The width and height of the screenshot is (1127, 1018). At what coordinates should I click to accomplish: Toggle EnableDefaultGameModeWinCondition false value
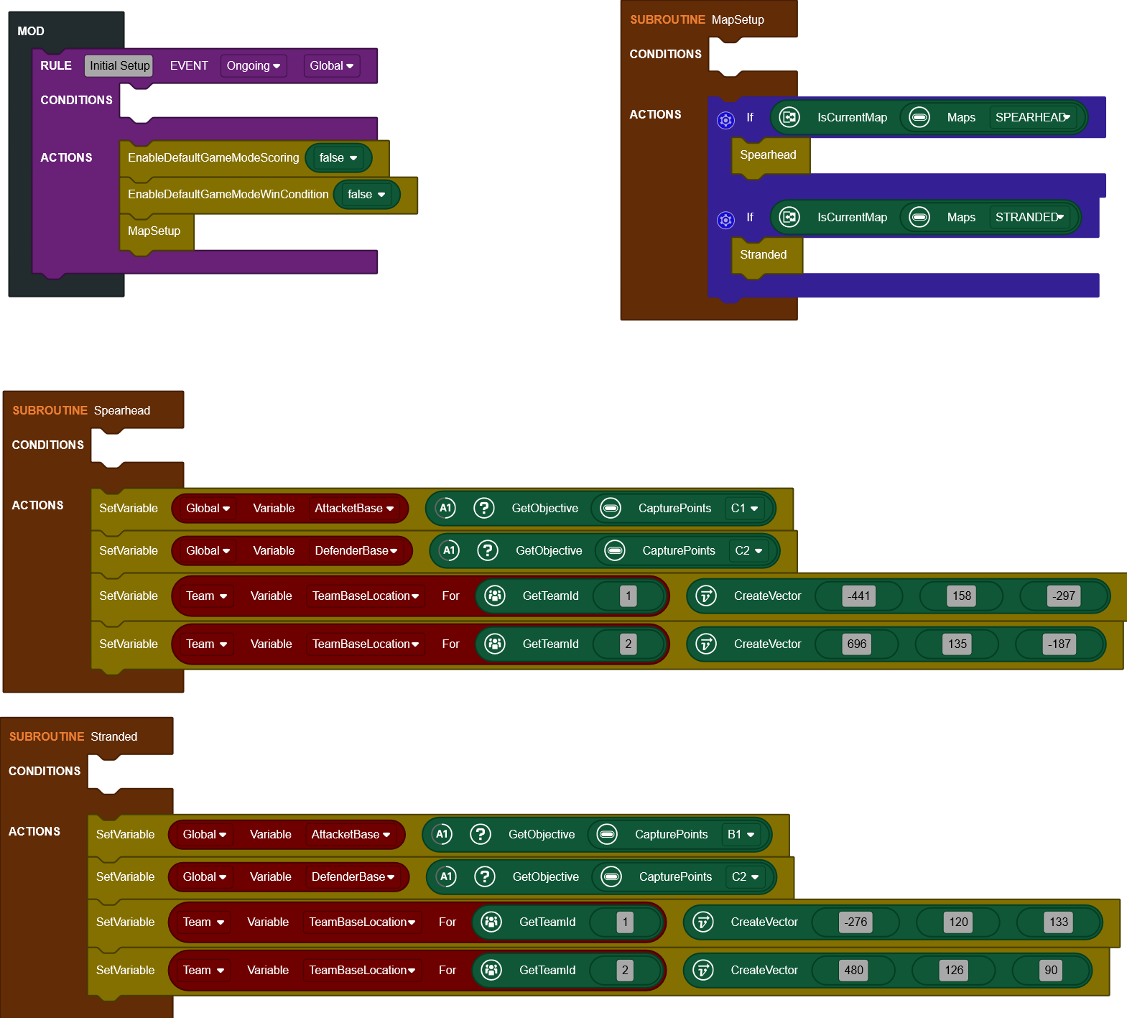pos(366,195)
